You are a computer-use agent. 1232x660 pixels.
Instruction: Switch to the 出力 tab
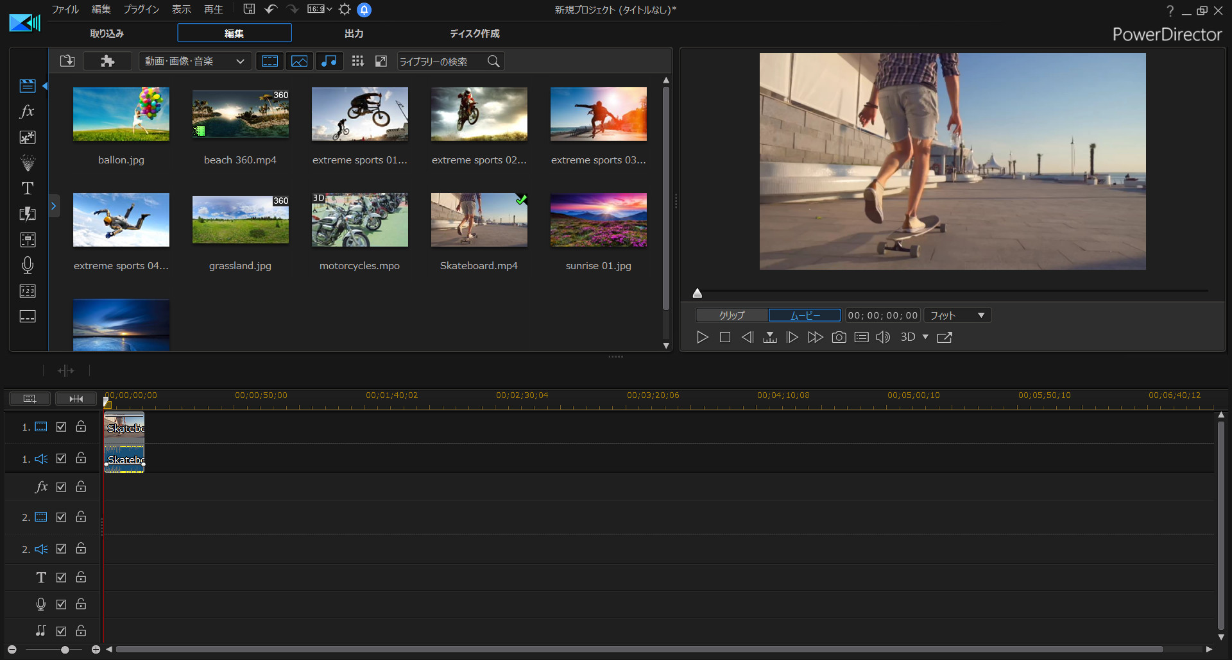[354, 33]
